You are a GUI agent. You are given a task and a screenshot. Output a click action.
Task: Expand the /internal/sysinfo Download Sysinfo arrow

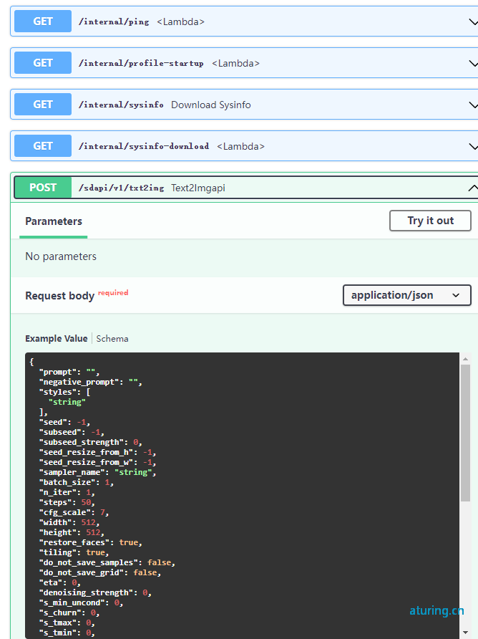[473, 105]
